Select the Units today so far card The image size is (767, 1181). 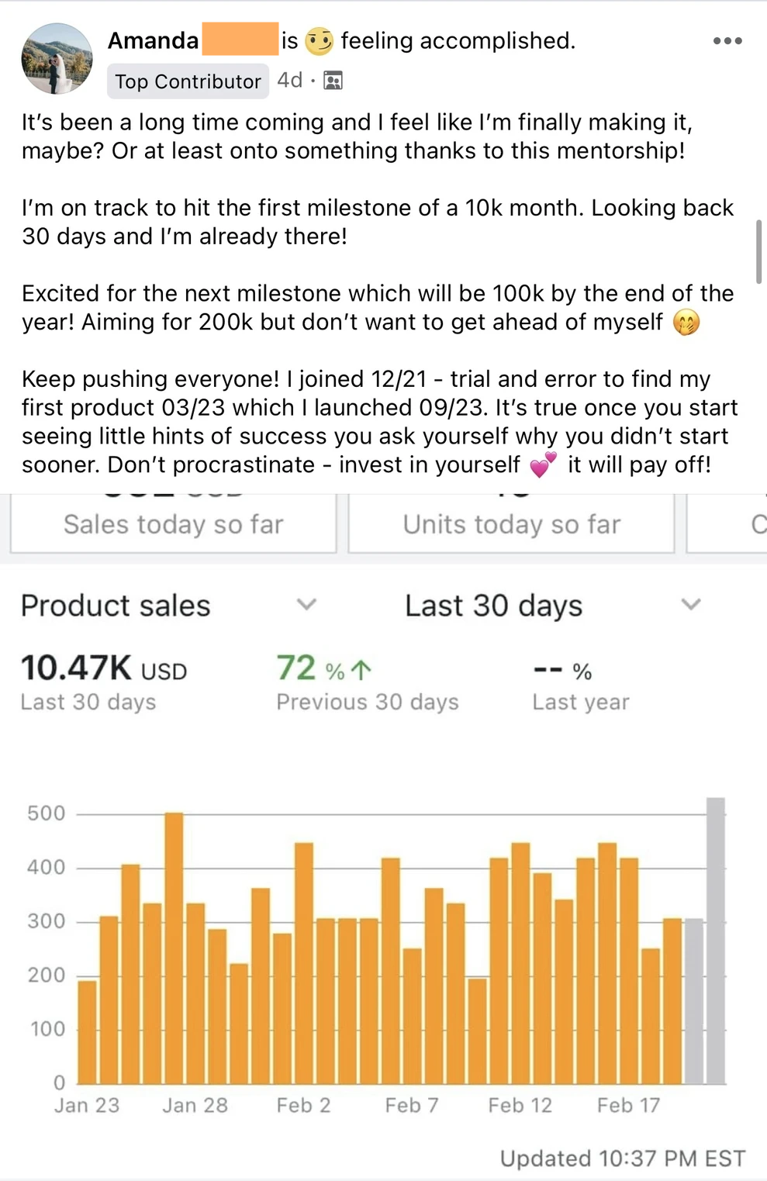point(511,524)
